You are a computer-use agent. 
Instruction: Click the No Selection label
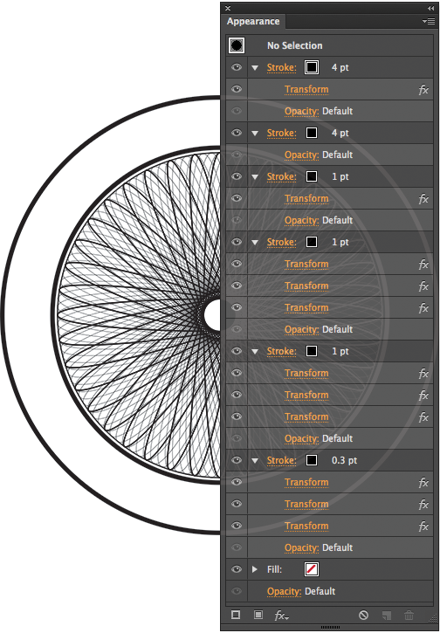click(295, 45)
